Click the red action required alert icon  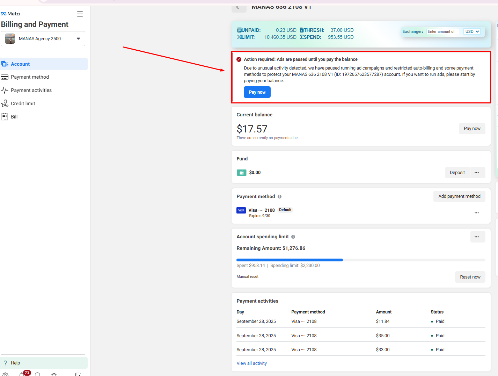[239, 59]
